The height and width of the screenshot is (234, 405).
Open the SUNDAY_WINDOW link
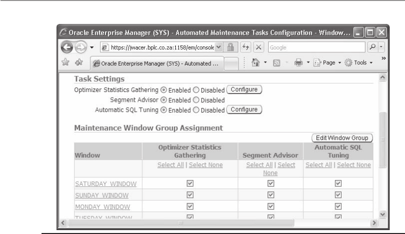[x=102, y=195]
